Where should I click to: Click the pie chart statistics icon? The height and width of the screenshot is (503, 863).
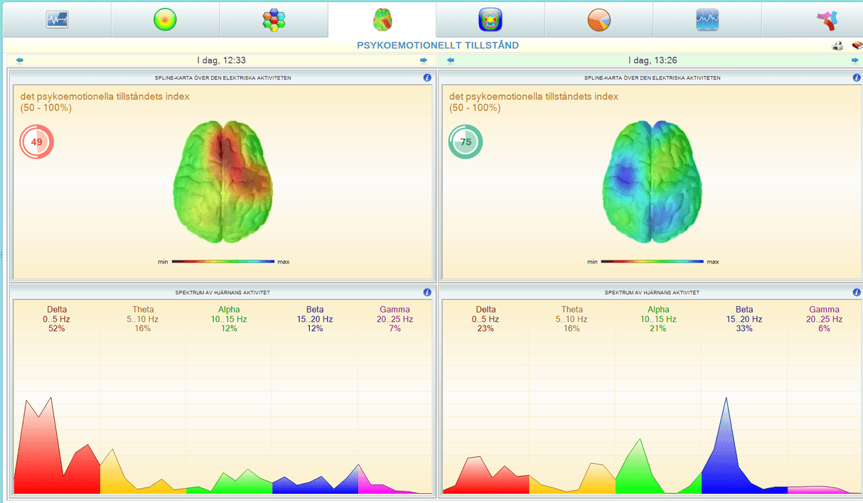[x=599, y=19]
